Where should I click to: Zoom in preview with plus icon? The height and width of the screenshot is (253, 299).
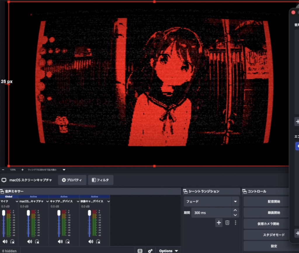22,170
